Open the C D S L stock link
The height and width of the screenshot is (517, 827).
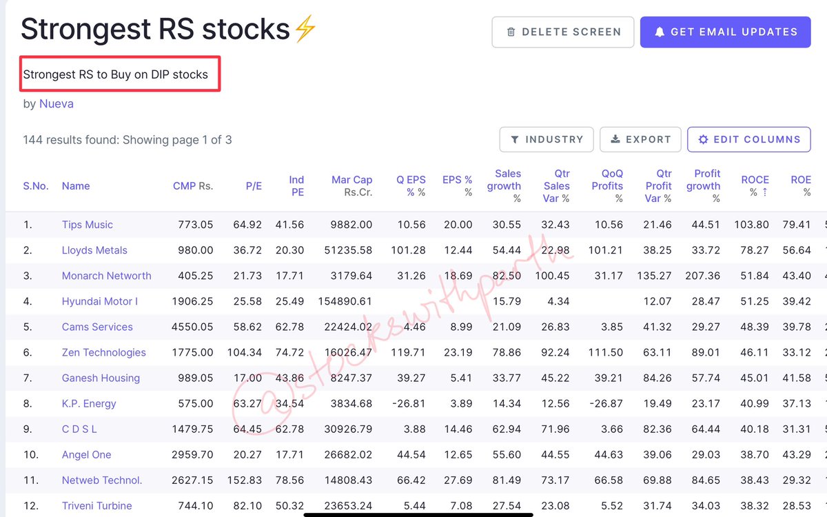click(79, 429)
